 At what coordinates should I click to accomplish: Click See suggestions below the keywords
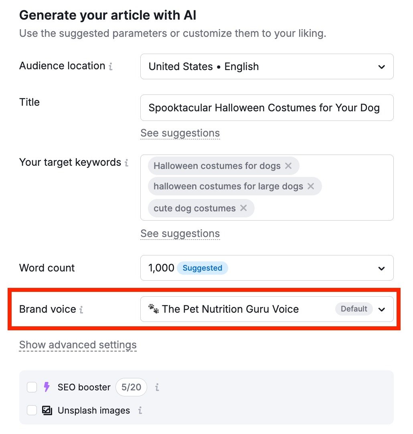pyautogui.click(x=180, y=233)
